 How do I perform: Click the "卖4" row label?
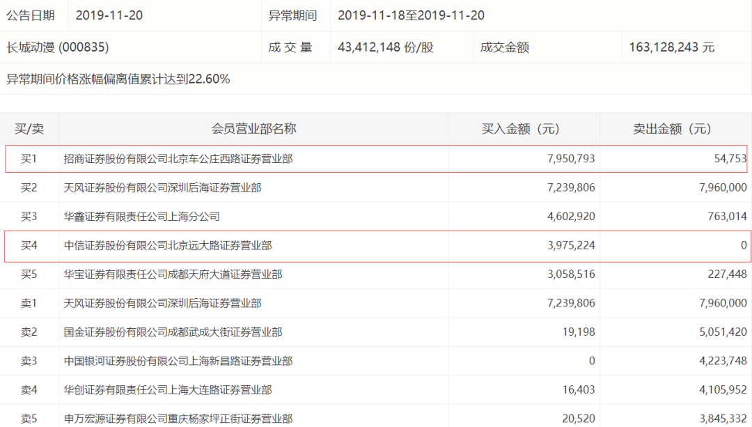pyautogui.click(x=29, y=390)
